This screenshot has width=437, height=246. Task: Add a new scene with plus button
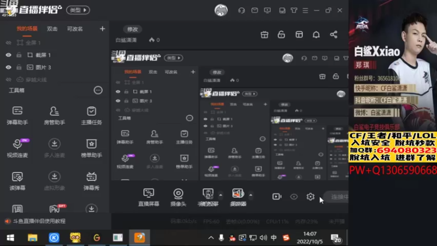coord(102,29)
